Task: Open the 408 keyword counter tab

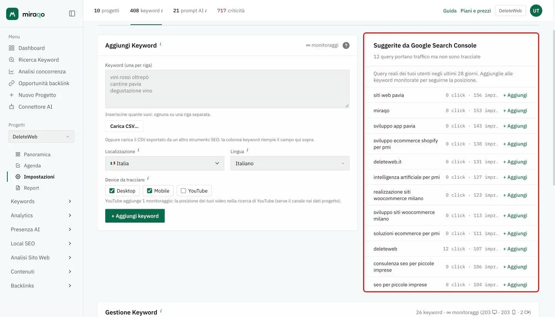Action: [x=146, y=11]
